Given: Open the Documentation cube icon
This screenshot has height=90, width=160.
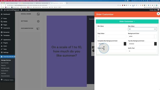Looking at the screenshot, I should 38,28.
